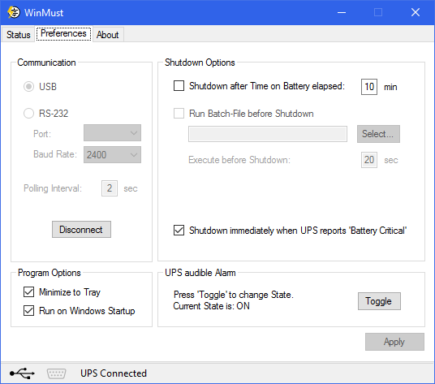Image resolution: width=435 pixels, height=384 pixels.
Task: Uncheck Minimize to Tray option
Action: point(29,292)
